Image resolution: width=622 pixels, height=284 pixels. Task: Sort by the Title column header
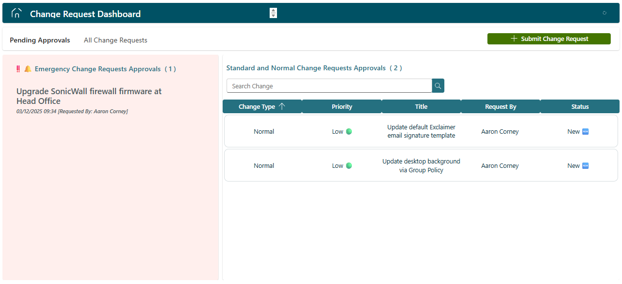point(421,106)
